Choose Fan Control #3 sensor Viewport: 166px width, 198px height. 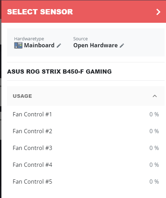(86, 148)
